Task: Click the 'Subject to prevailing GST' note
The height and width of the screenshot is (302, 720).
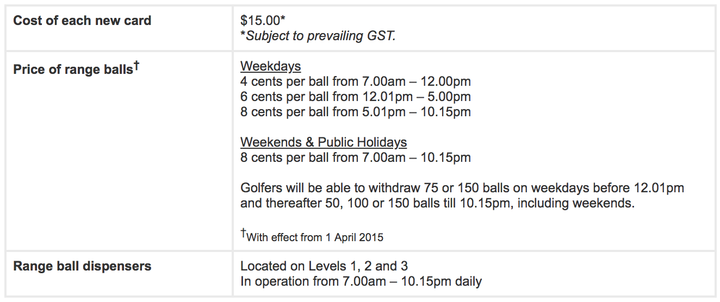Action: (318, 36)
